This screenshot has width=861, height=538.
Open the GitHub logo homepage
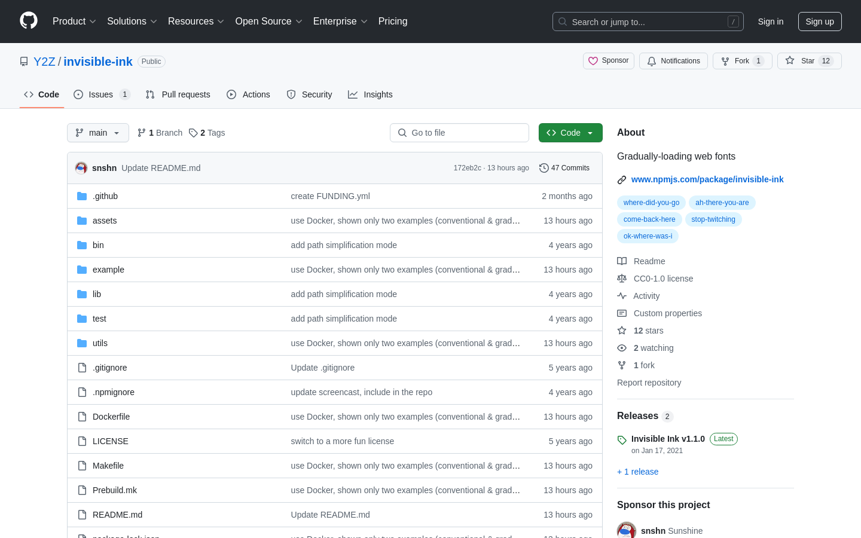click(29, 21)
